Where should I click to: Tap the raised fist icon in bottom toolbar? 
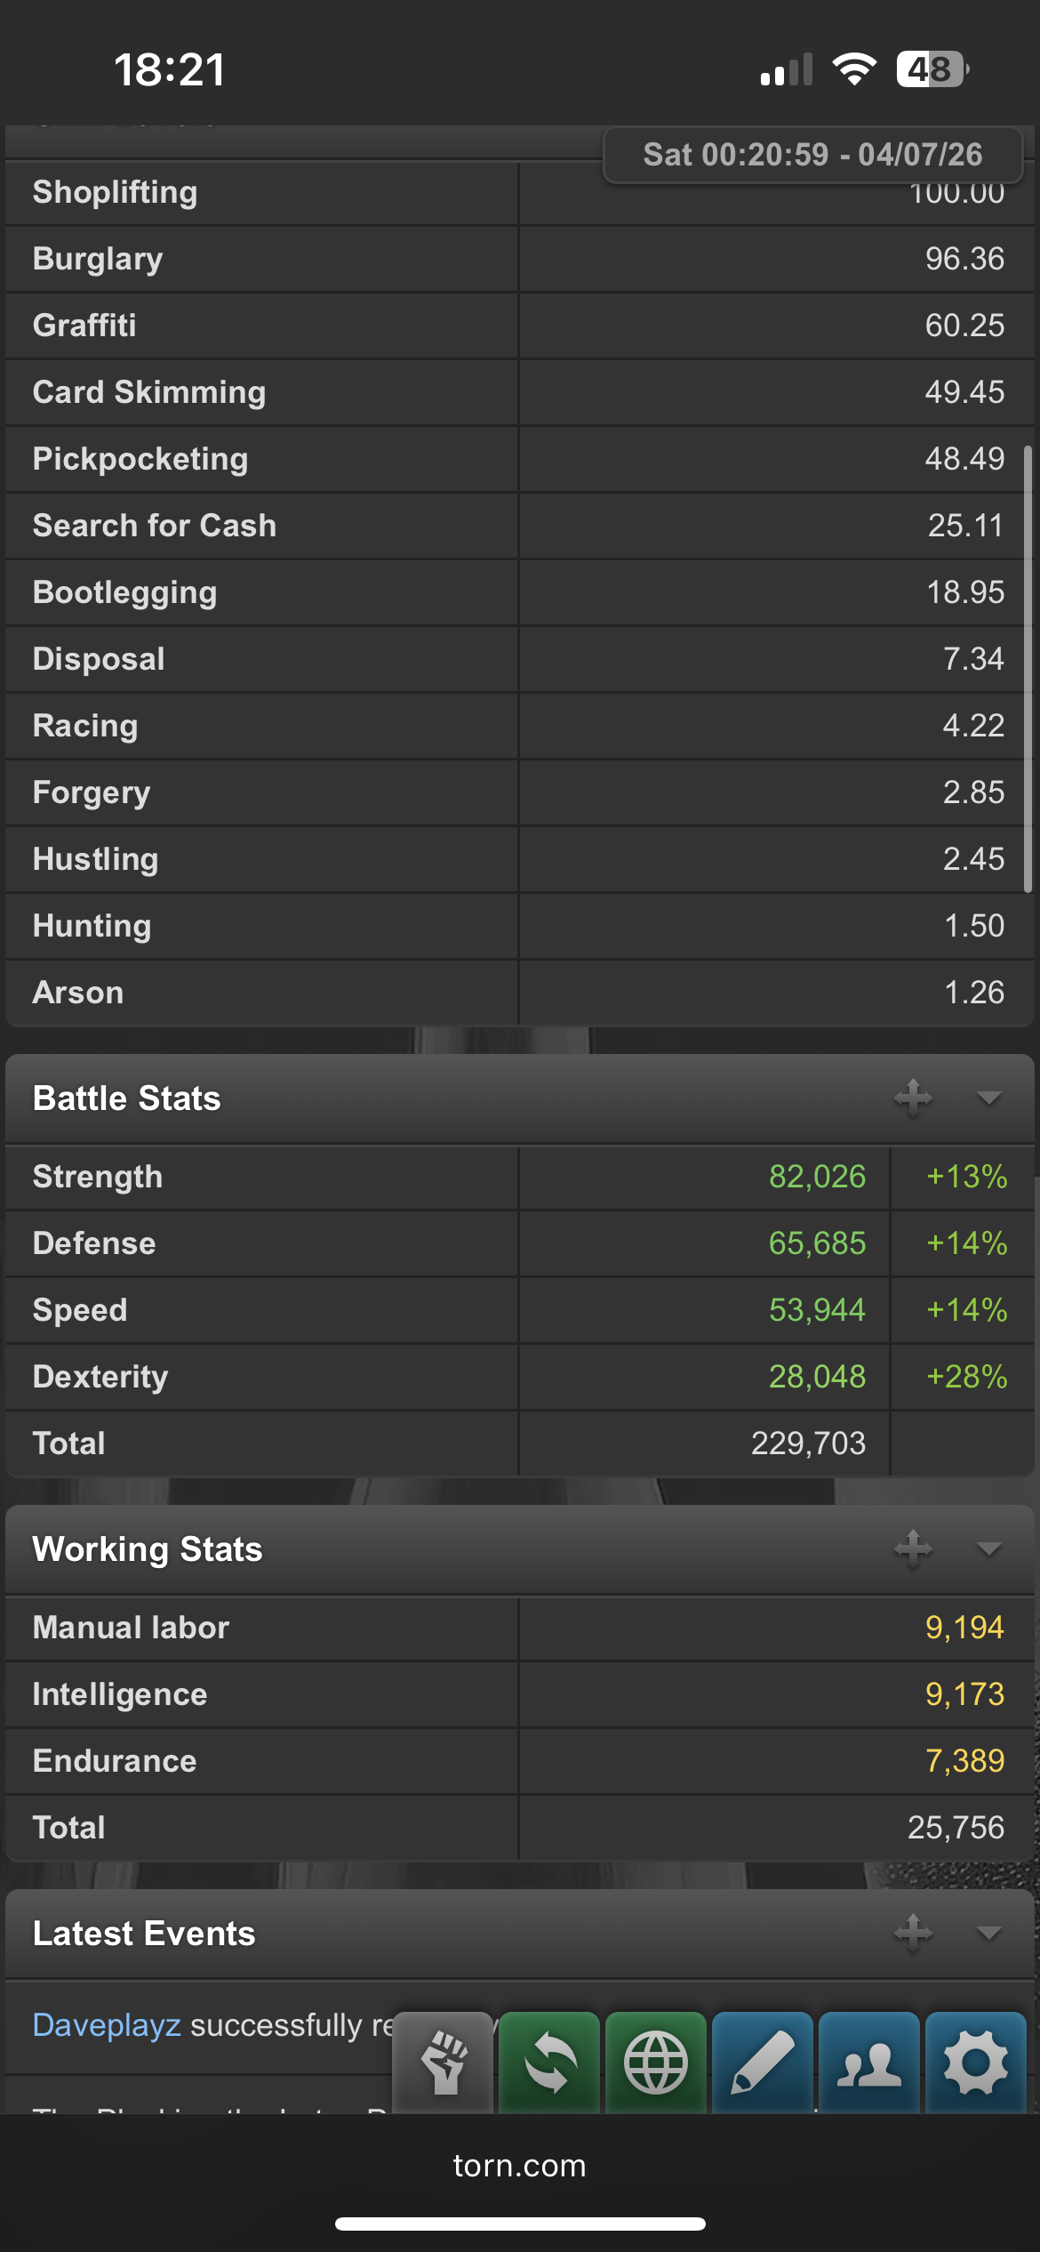[x=443, y=2062]
